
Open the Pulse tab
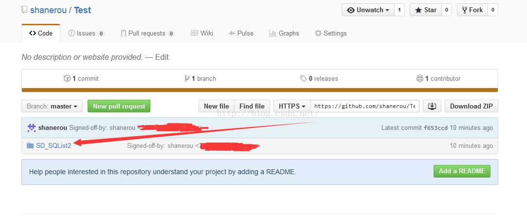click(x=241, y=33)
